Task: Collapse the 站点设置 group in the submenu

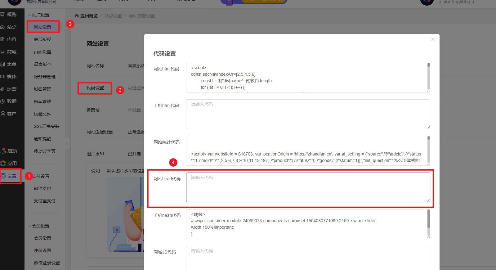Action: coord(39,15)
